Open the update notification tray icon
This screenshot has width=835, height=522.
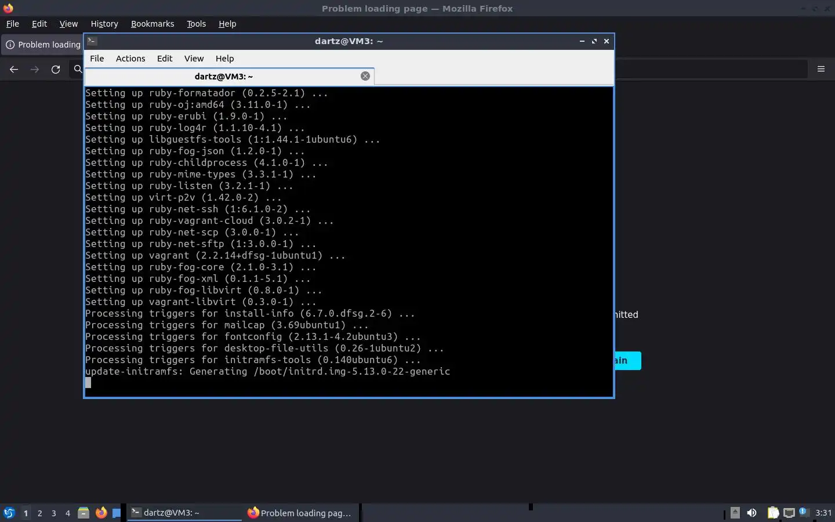pos(804,512)
